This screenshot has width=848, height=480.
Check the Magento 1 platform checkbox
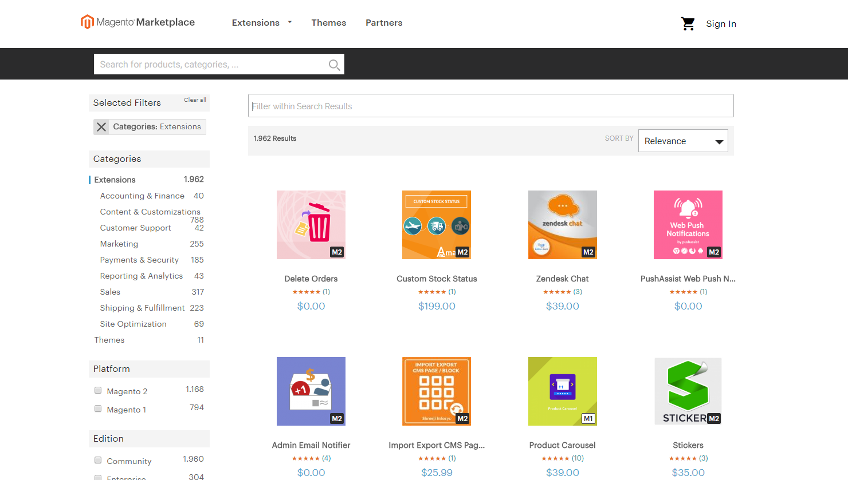[97, 408]
